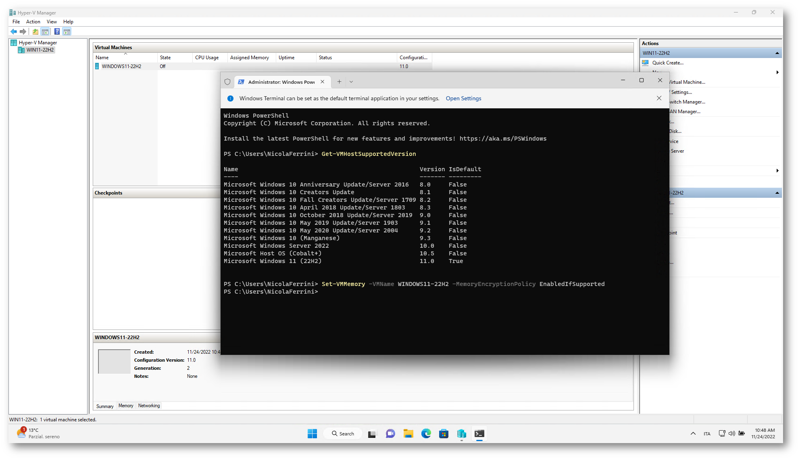Sort virtual machines by State column

[175, 58]
